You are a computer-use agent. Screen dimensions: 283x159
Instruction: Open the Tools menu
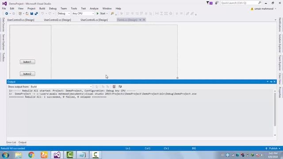[x=74, y=8]
